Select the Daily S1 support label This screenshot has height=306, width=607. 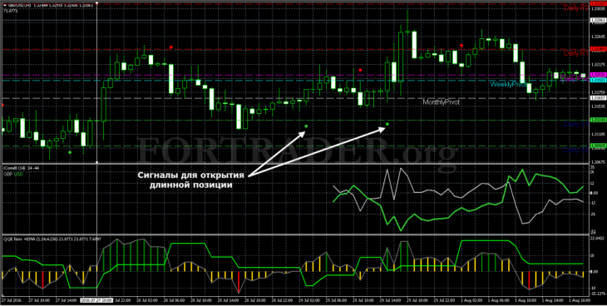pos(575,125)
